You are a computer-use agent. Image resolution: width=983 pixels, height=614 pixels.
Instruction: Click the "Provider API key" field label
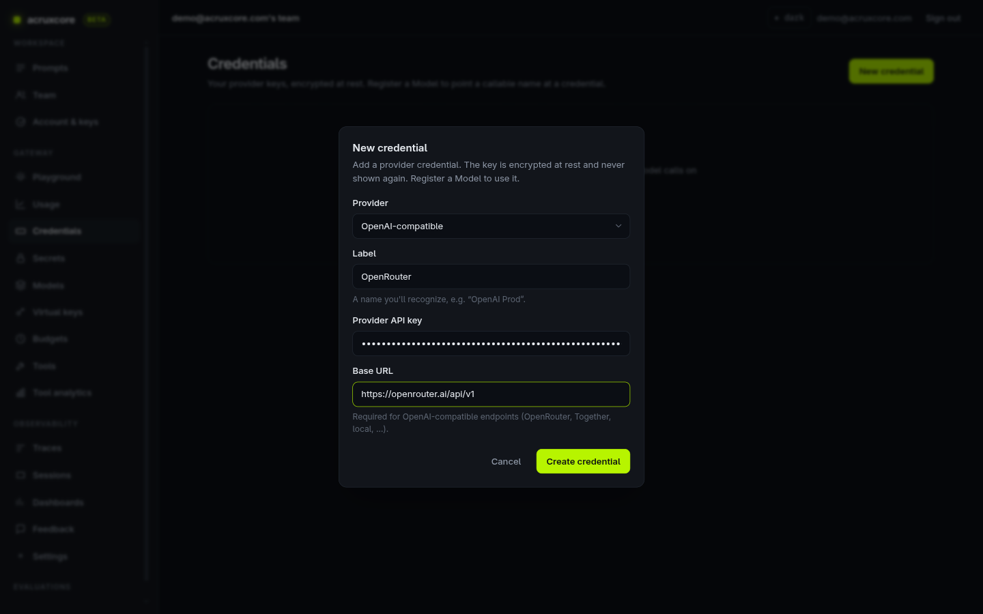click(387, 321)
